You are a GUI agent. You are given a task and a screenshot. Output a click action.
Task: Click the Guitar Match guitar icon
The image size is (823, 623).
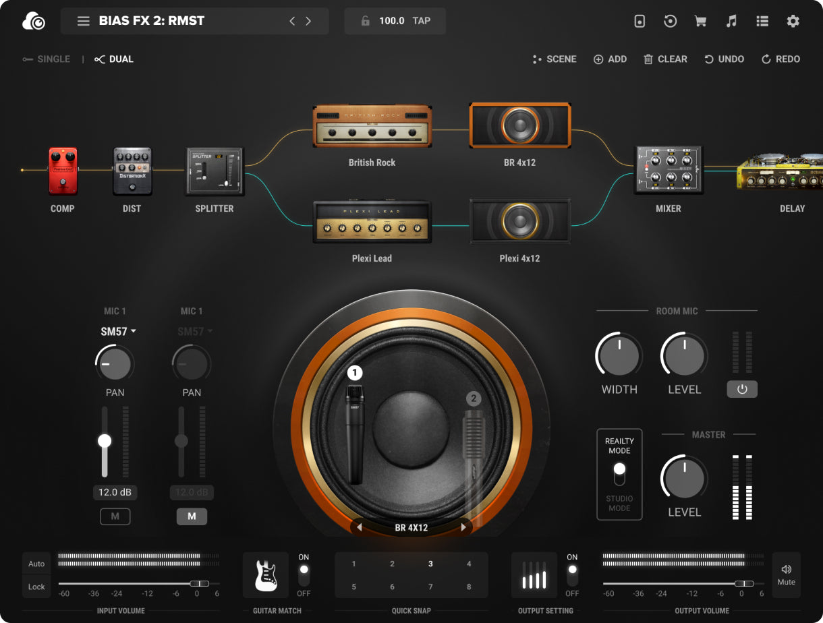[265, 575]
